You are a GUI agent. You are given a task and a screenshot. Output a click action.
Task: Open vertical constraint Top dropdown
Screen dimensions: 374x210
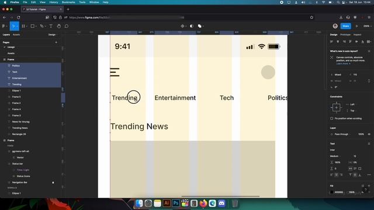coord(352,111)
